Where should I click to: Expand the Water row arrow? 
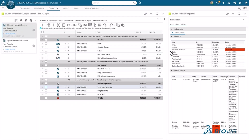[65, 44]
